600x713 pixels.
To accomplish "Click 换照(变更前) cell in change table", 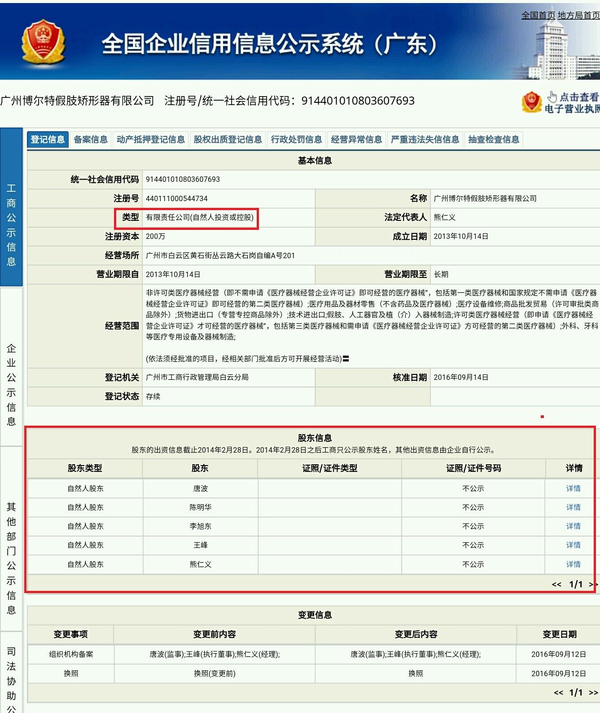I will coord(215,673).
